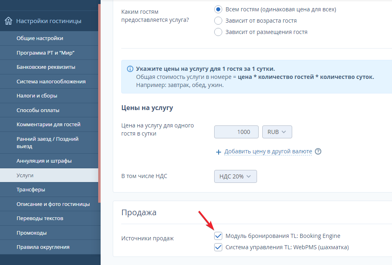Click the Продажа section heading

click(x=139, y=212)
